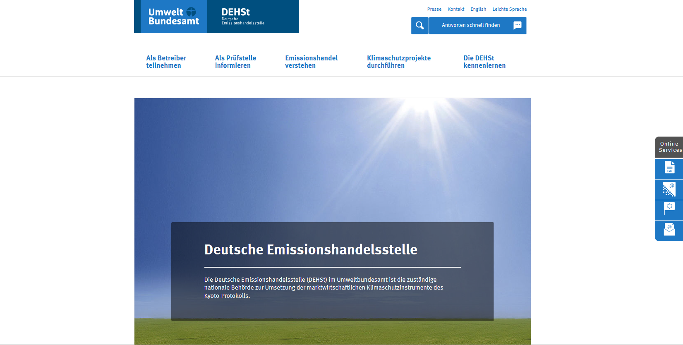
Task: Click the Presse link
Action: pyautogui.click(x=434, y=9)
